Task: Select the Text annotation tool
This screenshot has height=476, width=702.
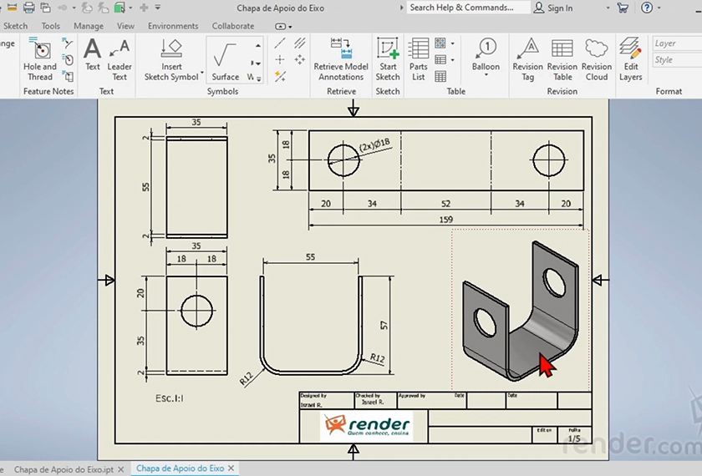Action: (93, 57)
